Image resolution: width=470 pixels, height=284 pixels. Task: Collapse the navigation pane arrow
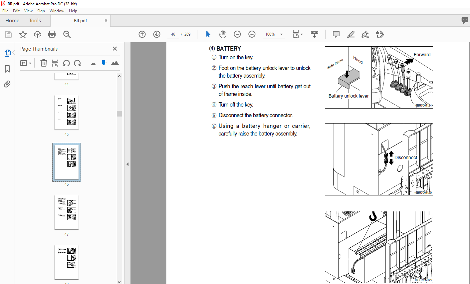tap(127, 164)
